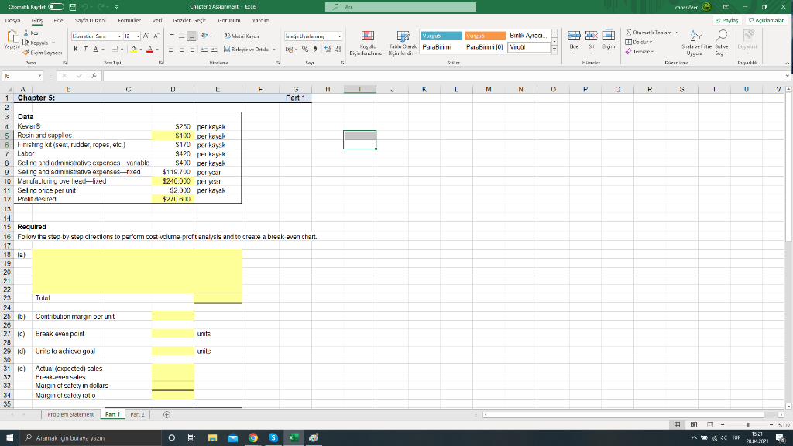Click the zoom slider in status bar

coord(747,425)
